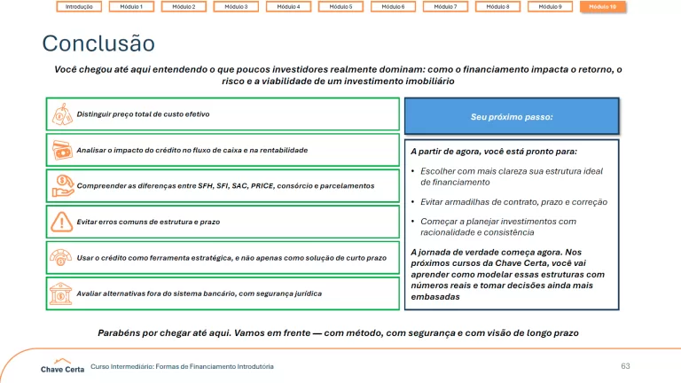This screenshot has height=383, width=681.
Task: Open the Introdução tab
Action: pos(79,7)
